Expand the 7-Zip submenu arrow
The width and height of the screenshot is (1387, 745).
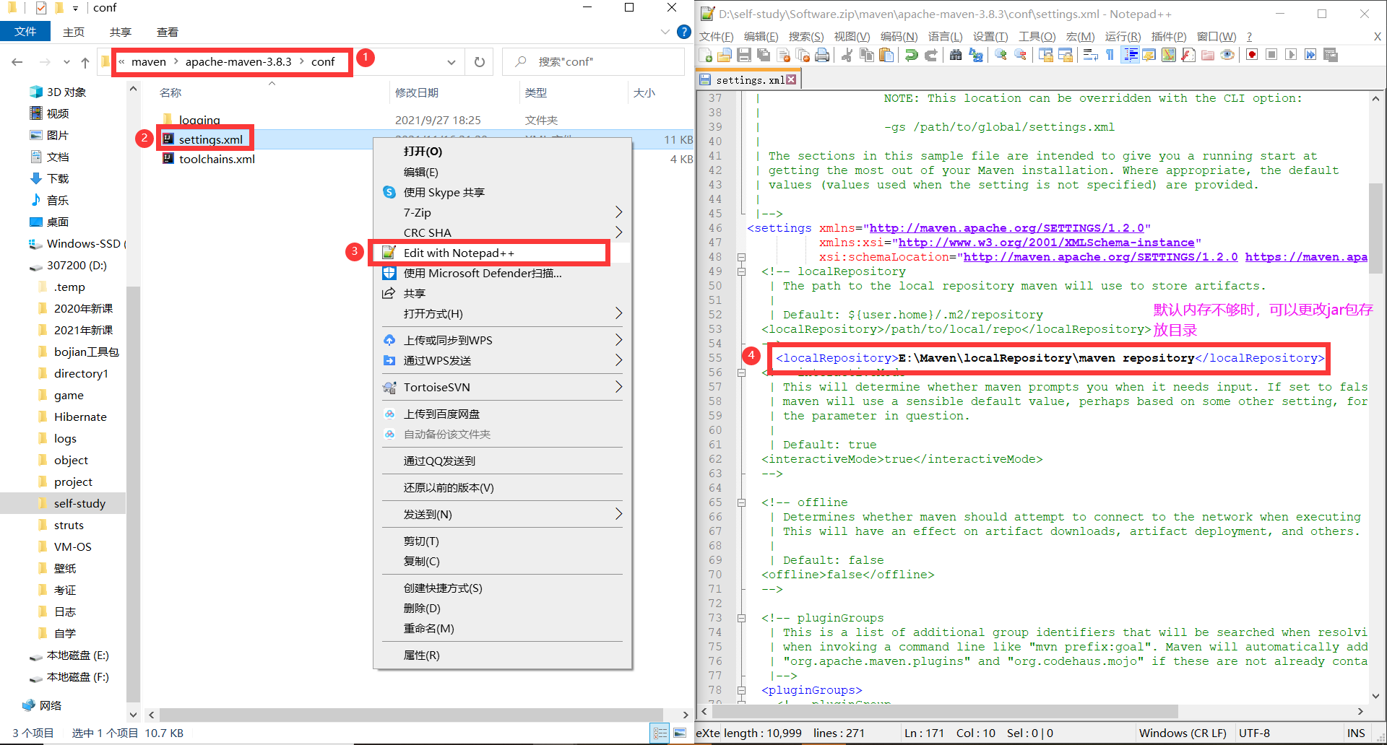tap(618, 212)
